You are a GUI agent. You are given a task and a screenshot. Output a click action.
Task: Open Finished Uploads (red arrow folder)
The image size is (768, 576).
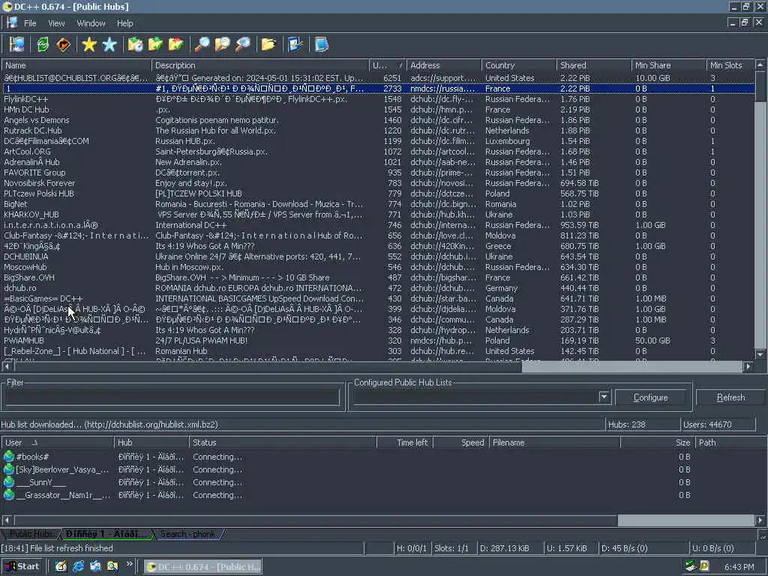pyautogui.click(x=175, y=44)
